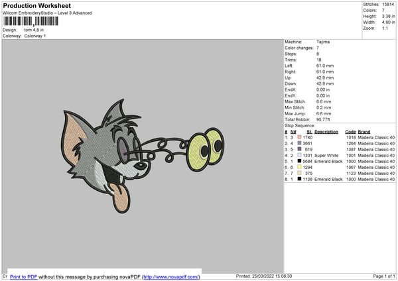Click stitch count 5684 in stop 5

(x=307, y=161)
